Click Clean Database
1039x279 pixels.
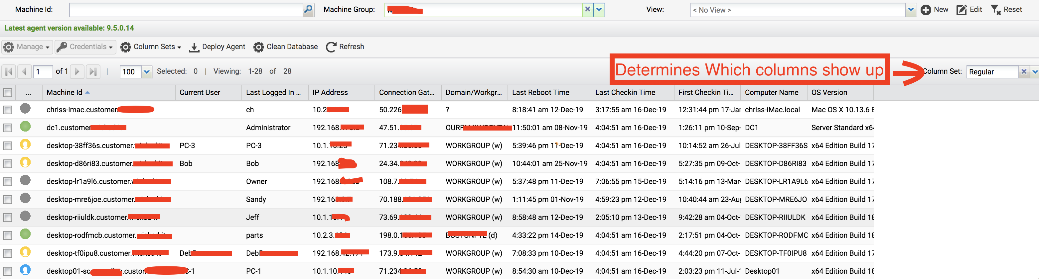(285, 47)
